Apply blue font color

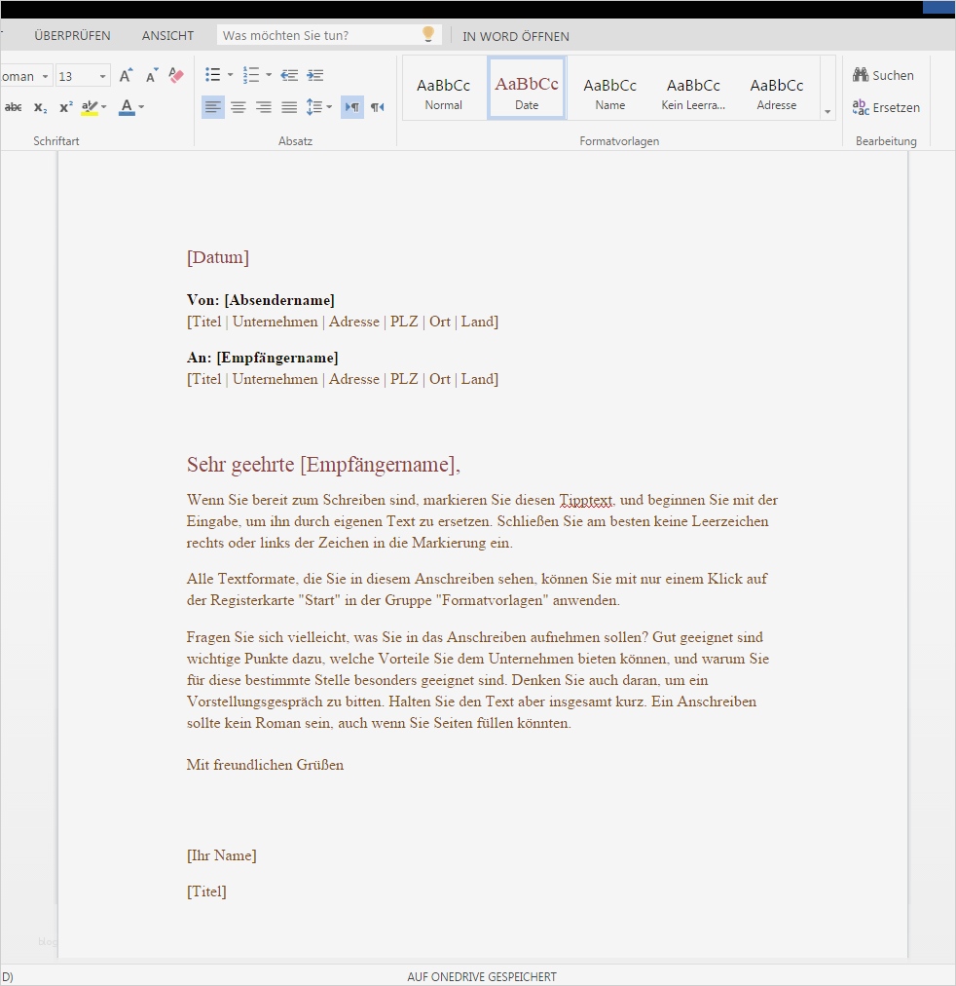click(127, 107)
